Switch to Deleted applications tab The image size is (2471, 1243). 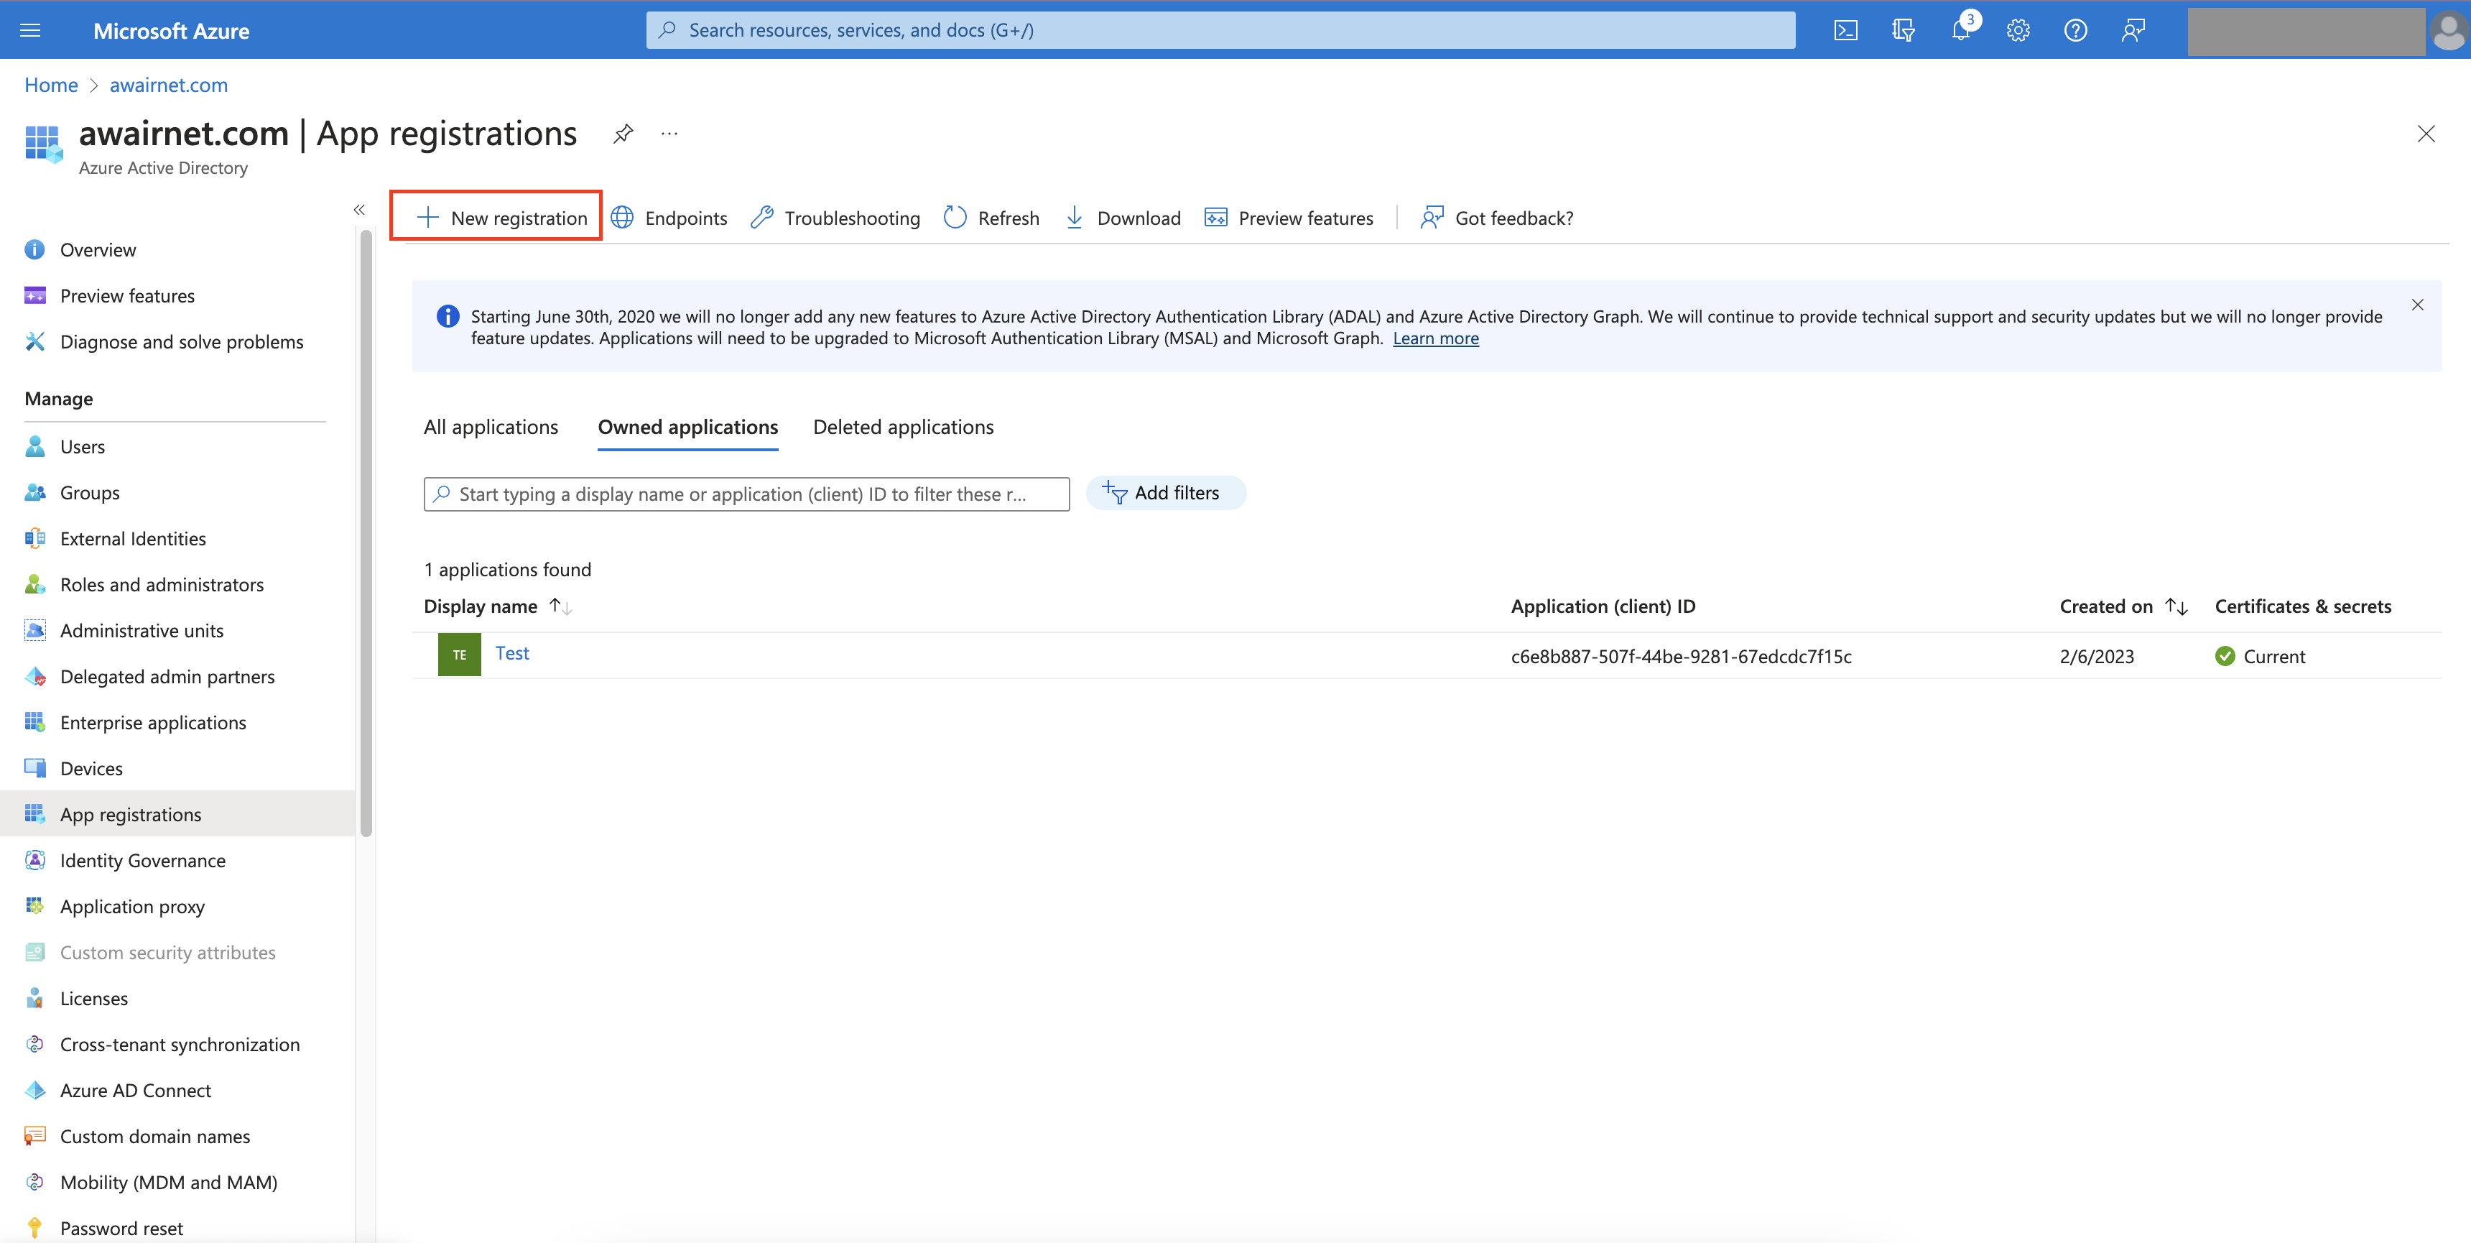click(x=903, y=427)
